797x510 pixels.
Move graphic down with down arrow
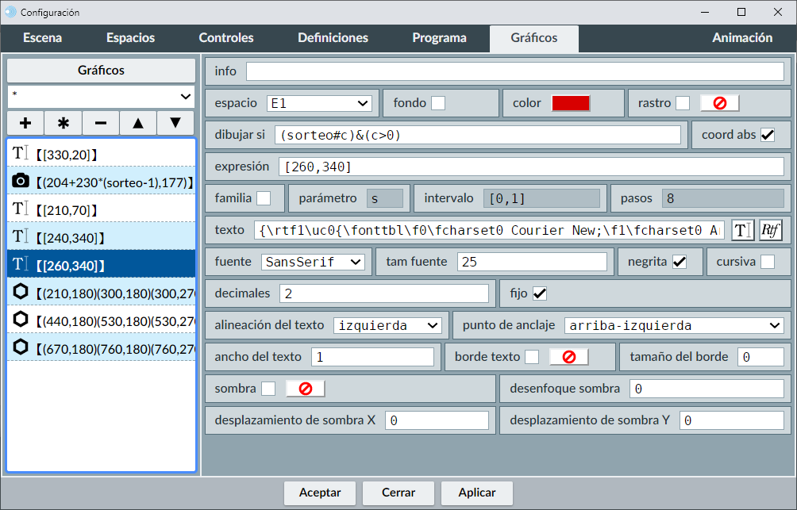point(175,123)
